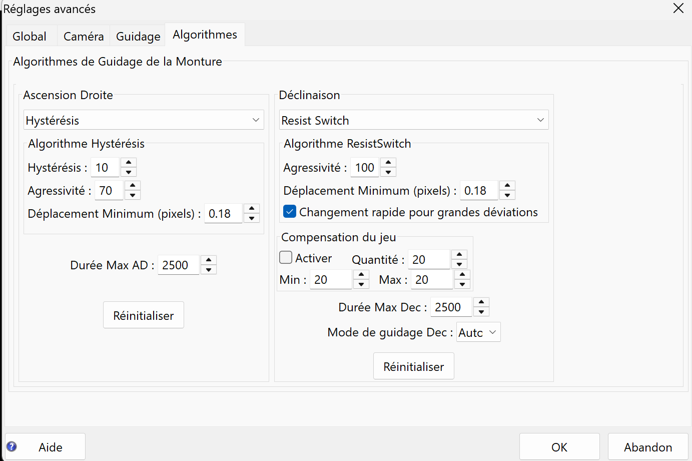Increase Compensation du jeu Quantité value
Screen dimensions: 692x461
pos(459,255)
